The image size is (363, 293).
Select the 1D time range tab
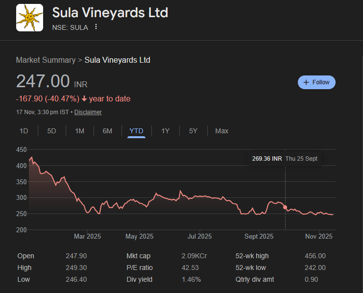pyautogui.click(x=24, y=131)
